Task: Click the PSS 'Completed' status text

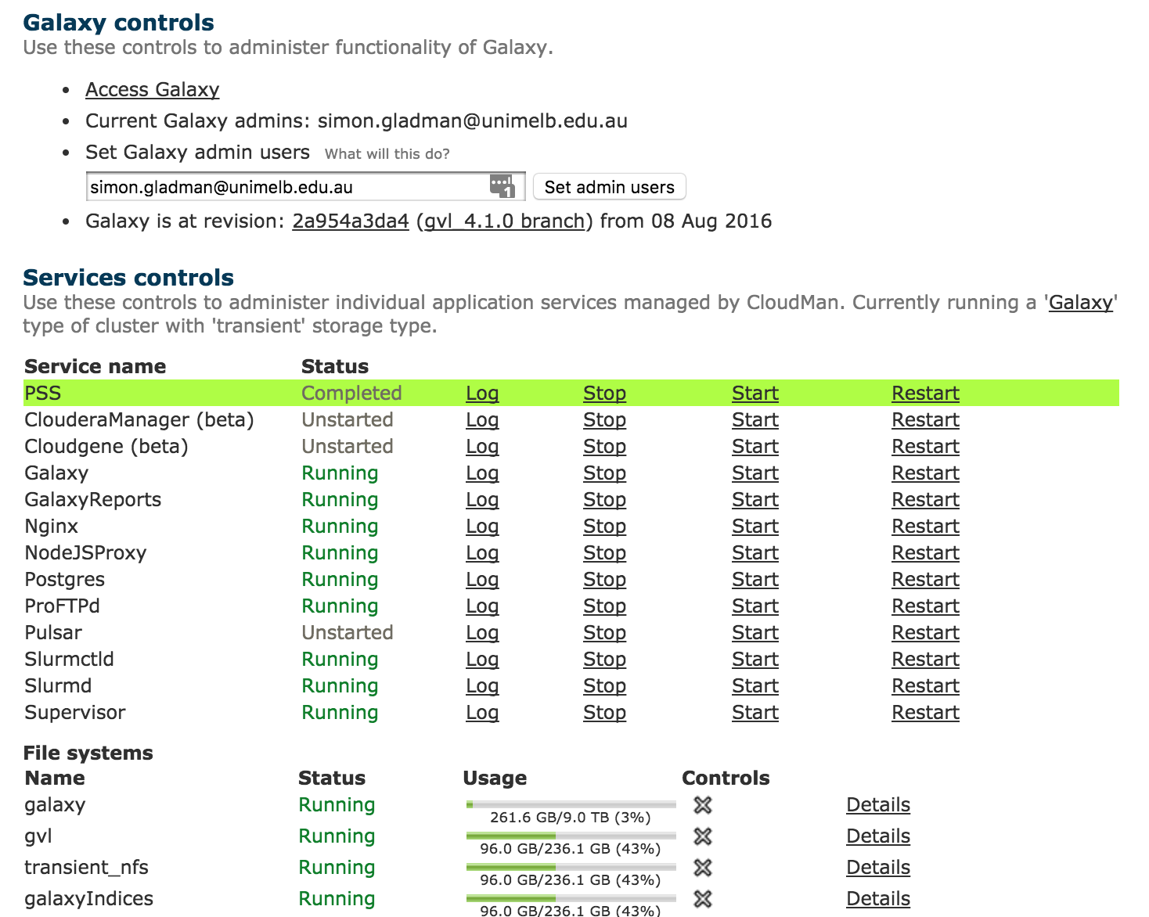Action: click(351, 394)
